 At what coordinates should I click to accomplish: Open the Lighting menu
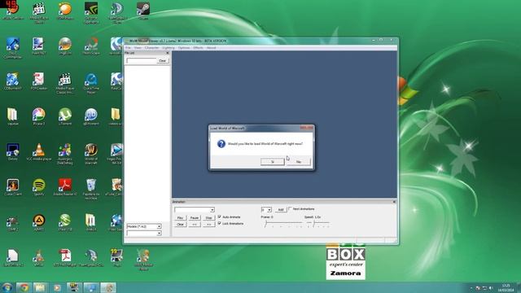169,48
